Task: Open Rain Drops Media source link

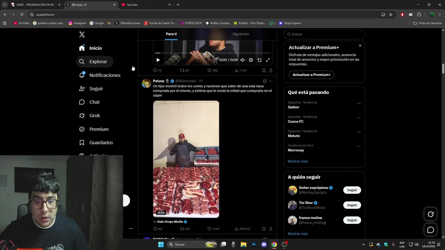Action: click(170, 222)
